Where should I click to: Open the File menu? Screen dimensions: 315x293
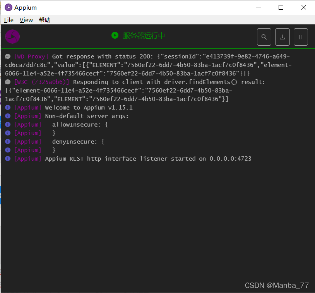point(9,20)
